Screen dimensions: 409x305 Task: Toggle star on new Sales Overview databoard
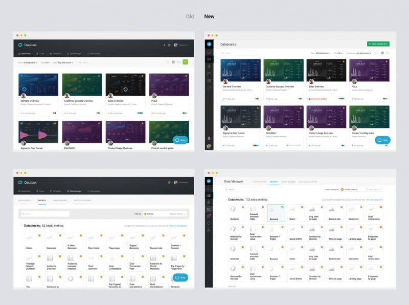tap(344, 61)
